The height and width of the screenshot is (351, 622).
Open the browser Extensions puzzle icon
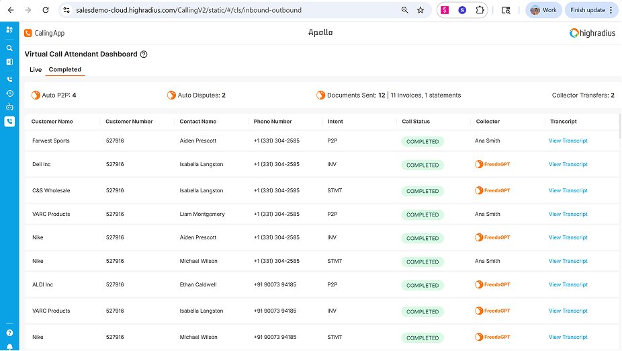[x=480, y=10]
